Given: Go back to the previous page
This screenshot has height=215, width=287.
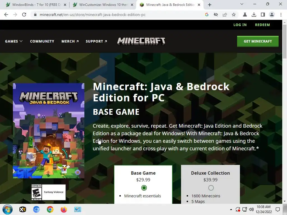Looking at the screenshot, I should pyautogui.click(x=6, y=15).
